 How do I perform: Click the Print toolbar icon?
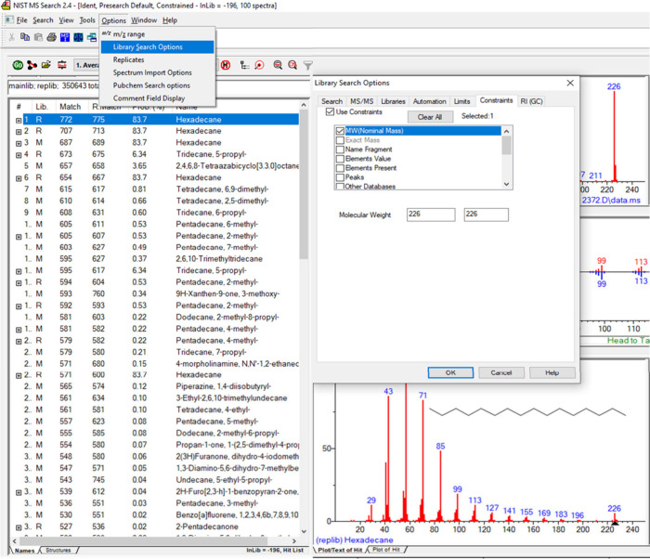point(51,37)
